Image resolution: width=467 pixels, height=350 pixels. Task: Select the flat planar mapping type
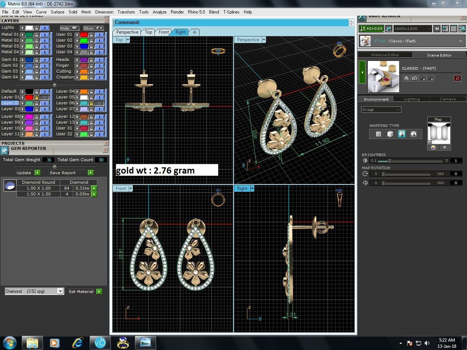click(x=378, y=134)
